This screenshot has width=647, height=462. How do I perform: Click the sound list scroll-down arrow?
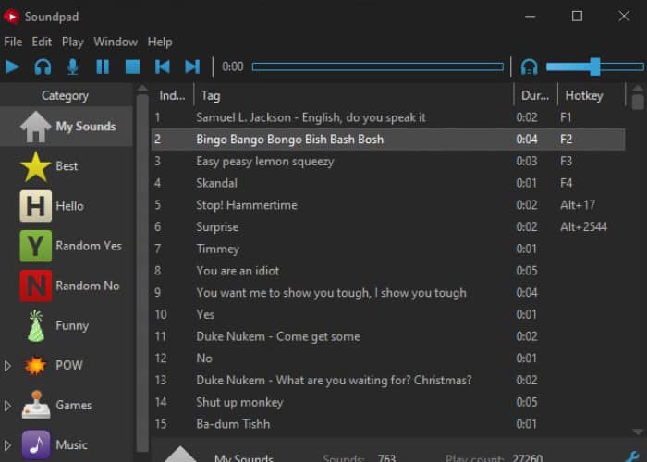(638, 432)
